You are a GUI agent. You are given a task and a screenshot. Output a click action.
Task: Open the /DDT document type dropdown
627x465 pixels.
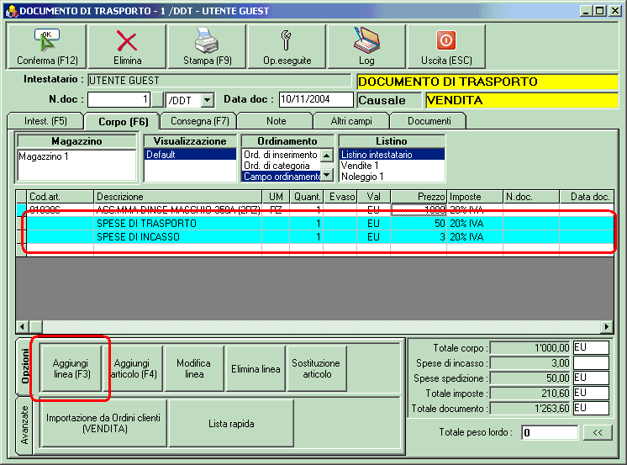pyautogui.click(x=208, y=100)
